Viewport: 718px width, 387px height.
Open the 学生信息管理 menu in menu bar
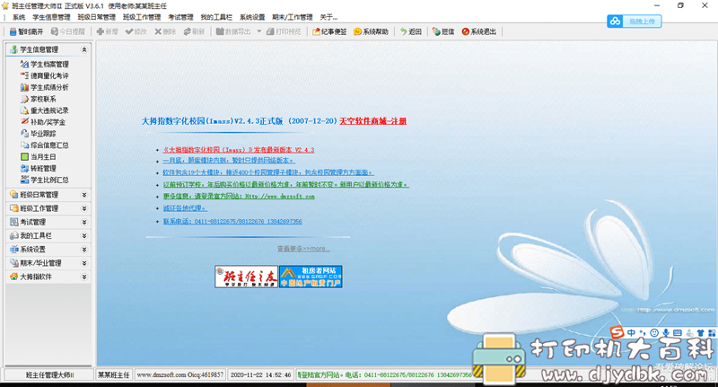click(x=51, y=17)
